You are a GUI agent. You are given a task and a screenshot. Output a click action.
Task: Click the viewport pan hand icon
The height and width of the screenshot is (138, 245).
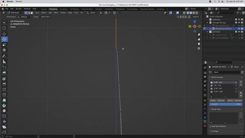(x=199, y=39)
